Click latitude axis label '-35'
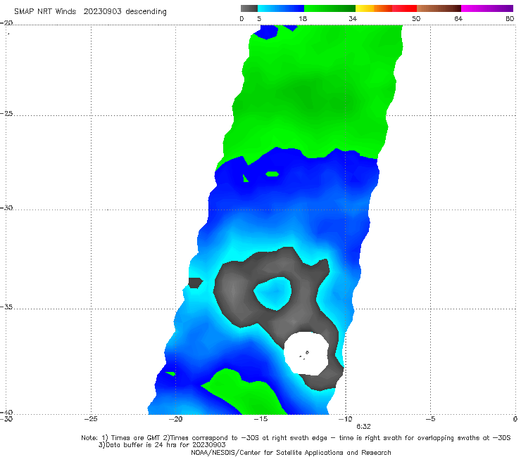The image size is (521, 457). [6, 307]
